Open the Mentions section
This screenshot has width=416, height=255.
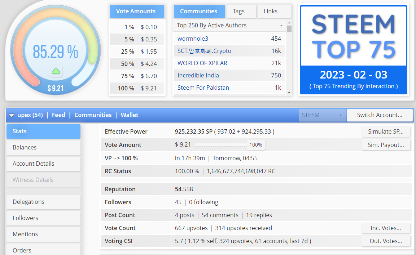[x=44, y=234]
